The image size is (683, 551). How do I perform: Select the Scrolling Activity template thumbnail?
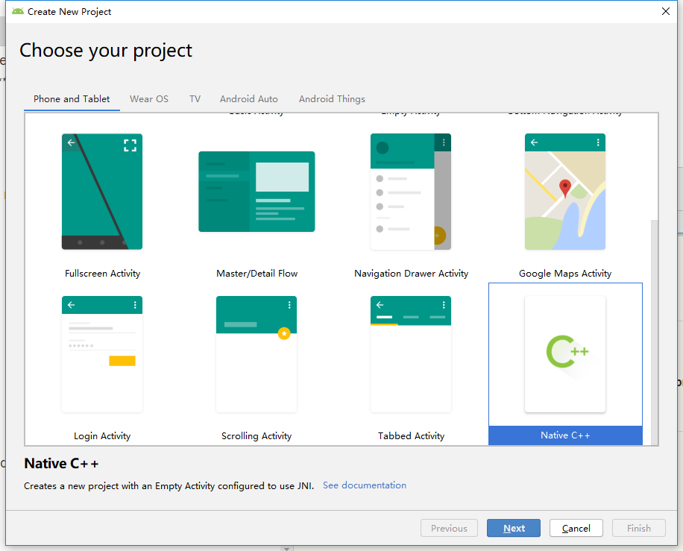tap(256, 354)
